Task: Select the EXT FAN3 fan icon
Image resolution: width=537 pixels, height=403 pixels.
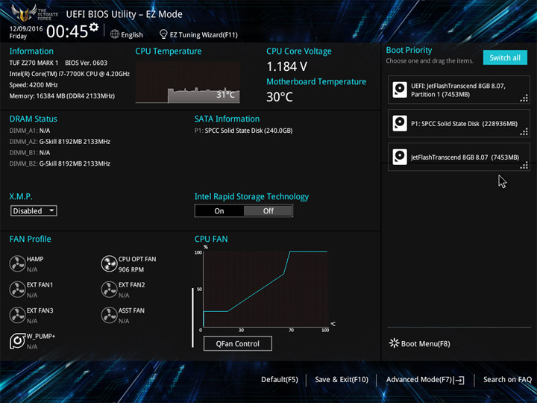Action: (x=17, y=315)
